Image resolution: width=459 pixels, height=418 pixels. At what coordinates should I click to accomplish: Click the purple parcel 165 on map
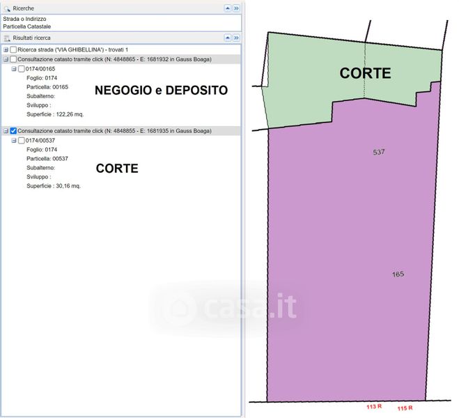coord(348,279)
